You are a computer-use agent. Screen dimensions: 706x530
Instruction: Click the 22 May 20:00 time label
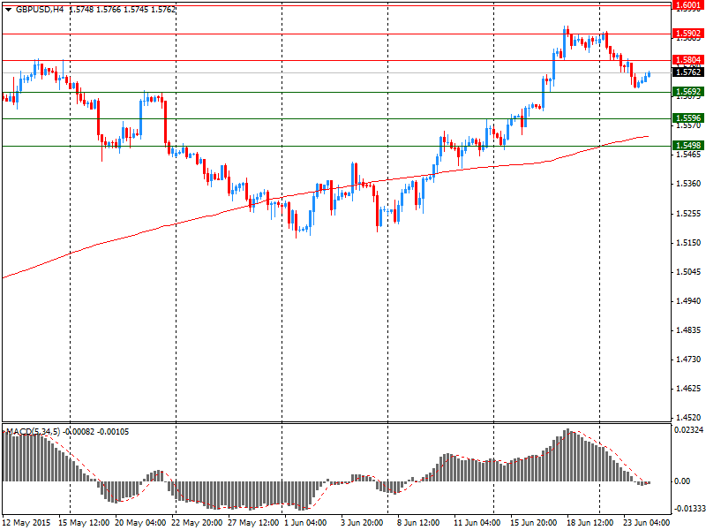[x=197, y=523]
